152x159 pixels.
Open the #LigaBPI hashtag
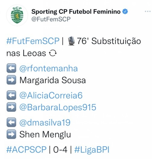pos(92,150)
